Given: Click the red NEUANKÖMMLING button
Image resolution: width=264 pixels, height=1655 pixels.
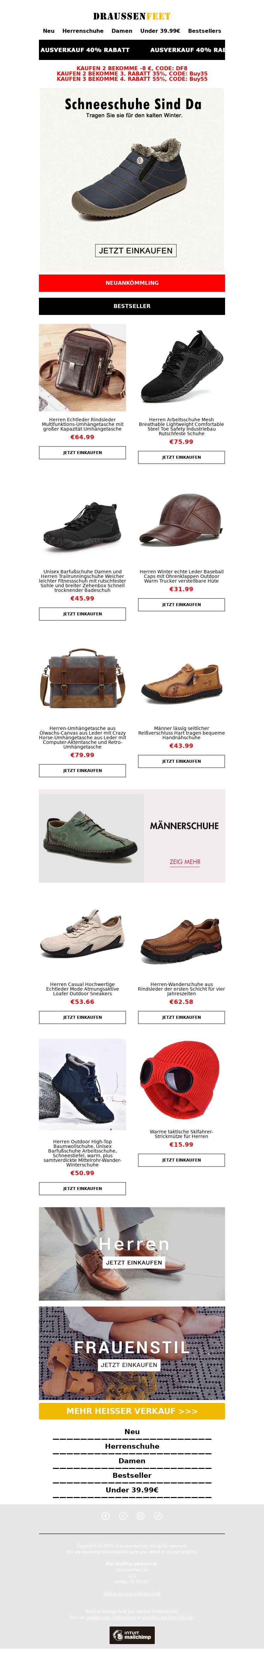Looking at the screenshot, I should point(132,283).
